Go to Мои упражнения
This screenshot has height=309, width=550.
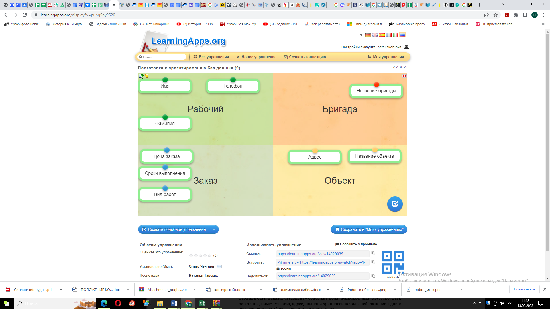point(386,57)
